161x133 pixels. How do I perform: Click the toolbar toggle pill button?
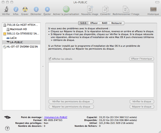157,2
